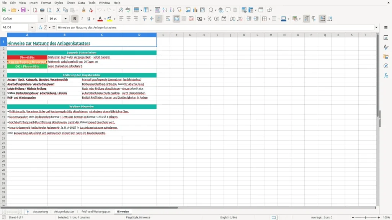
Task: Toggle underline formatting
Action: pyautogui.click(x=89, y=19)
